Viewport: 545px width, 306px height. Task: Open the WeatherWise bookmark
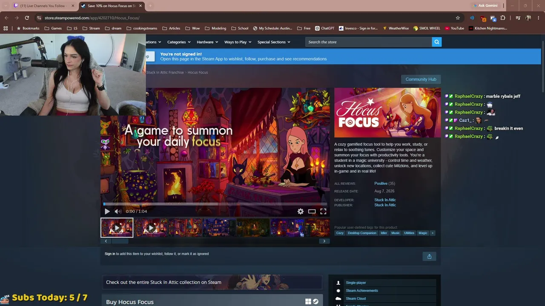396,28
